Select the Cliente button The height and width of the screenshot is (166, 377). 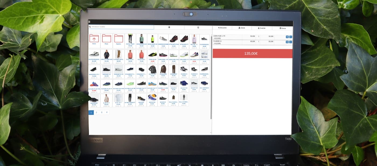pyautogui.click(x=242, y=28)
